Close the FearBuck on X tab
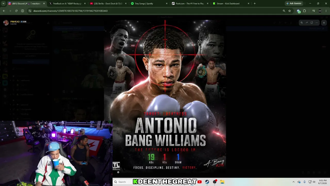This screenshot has height=186, width=330. [85, 4]
